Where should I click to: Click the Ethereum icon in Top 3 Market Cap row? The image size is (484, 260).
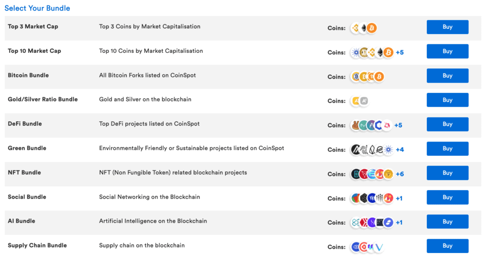click(364, 28)
